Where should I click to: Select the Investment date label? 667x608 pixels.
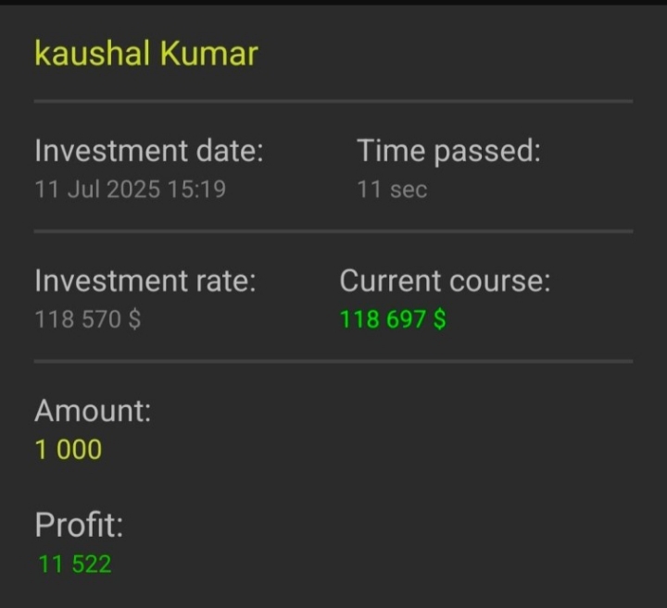coord(148,150)
